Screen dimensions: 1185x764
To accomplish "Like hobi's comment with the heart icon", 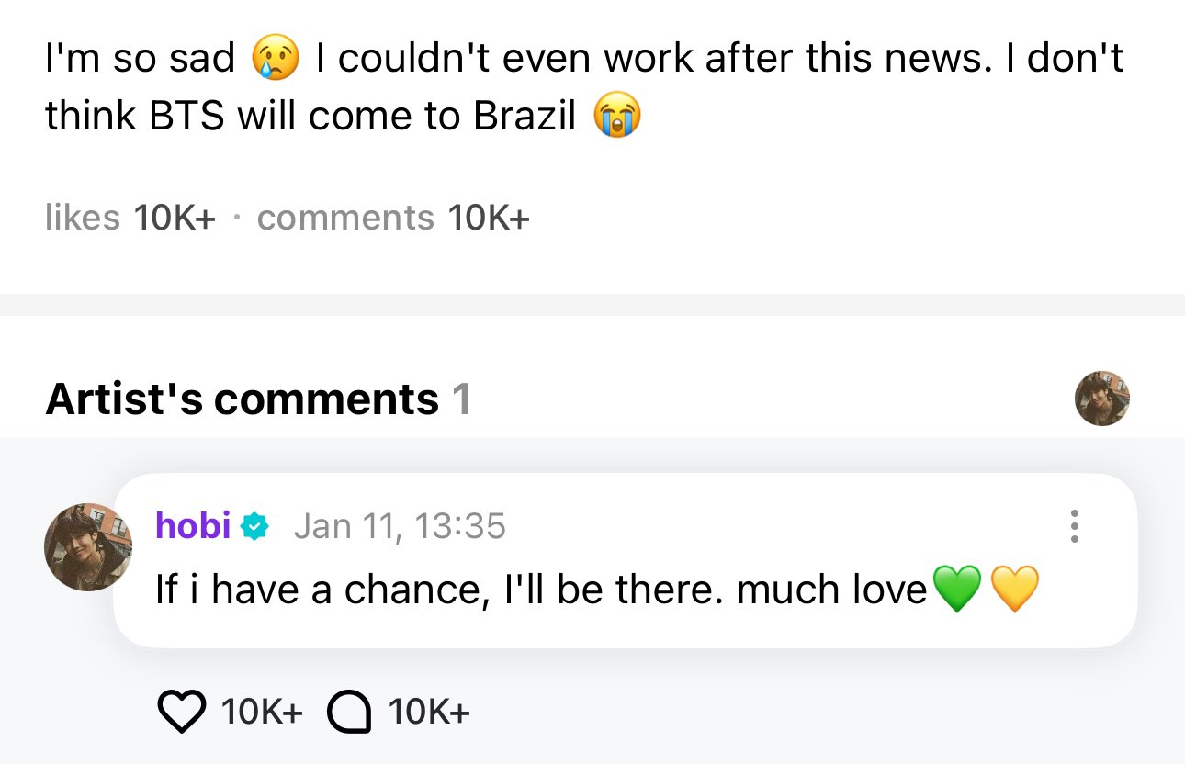I will 183,712.
